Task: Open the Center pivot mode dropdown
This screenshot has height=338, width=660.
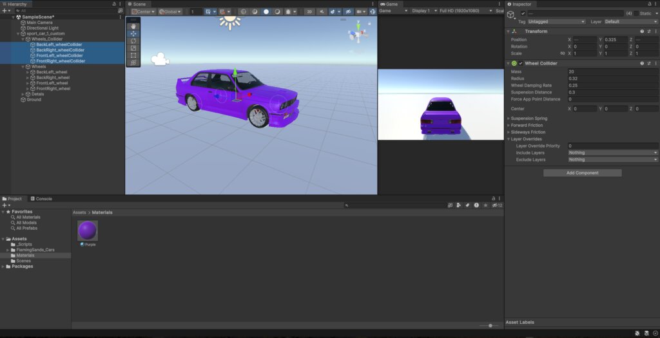Action: coord(143,12)
